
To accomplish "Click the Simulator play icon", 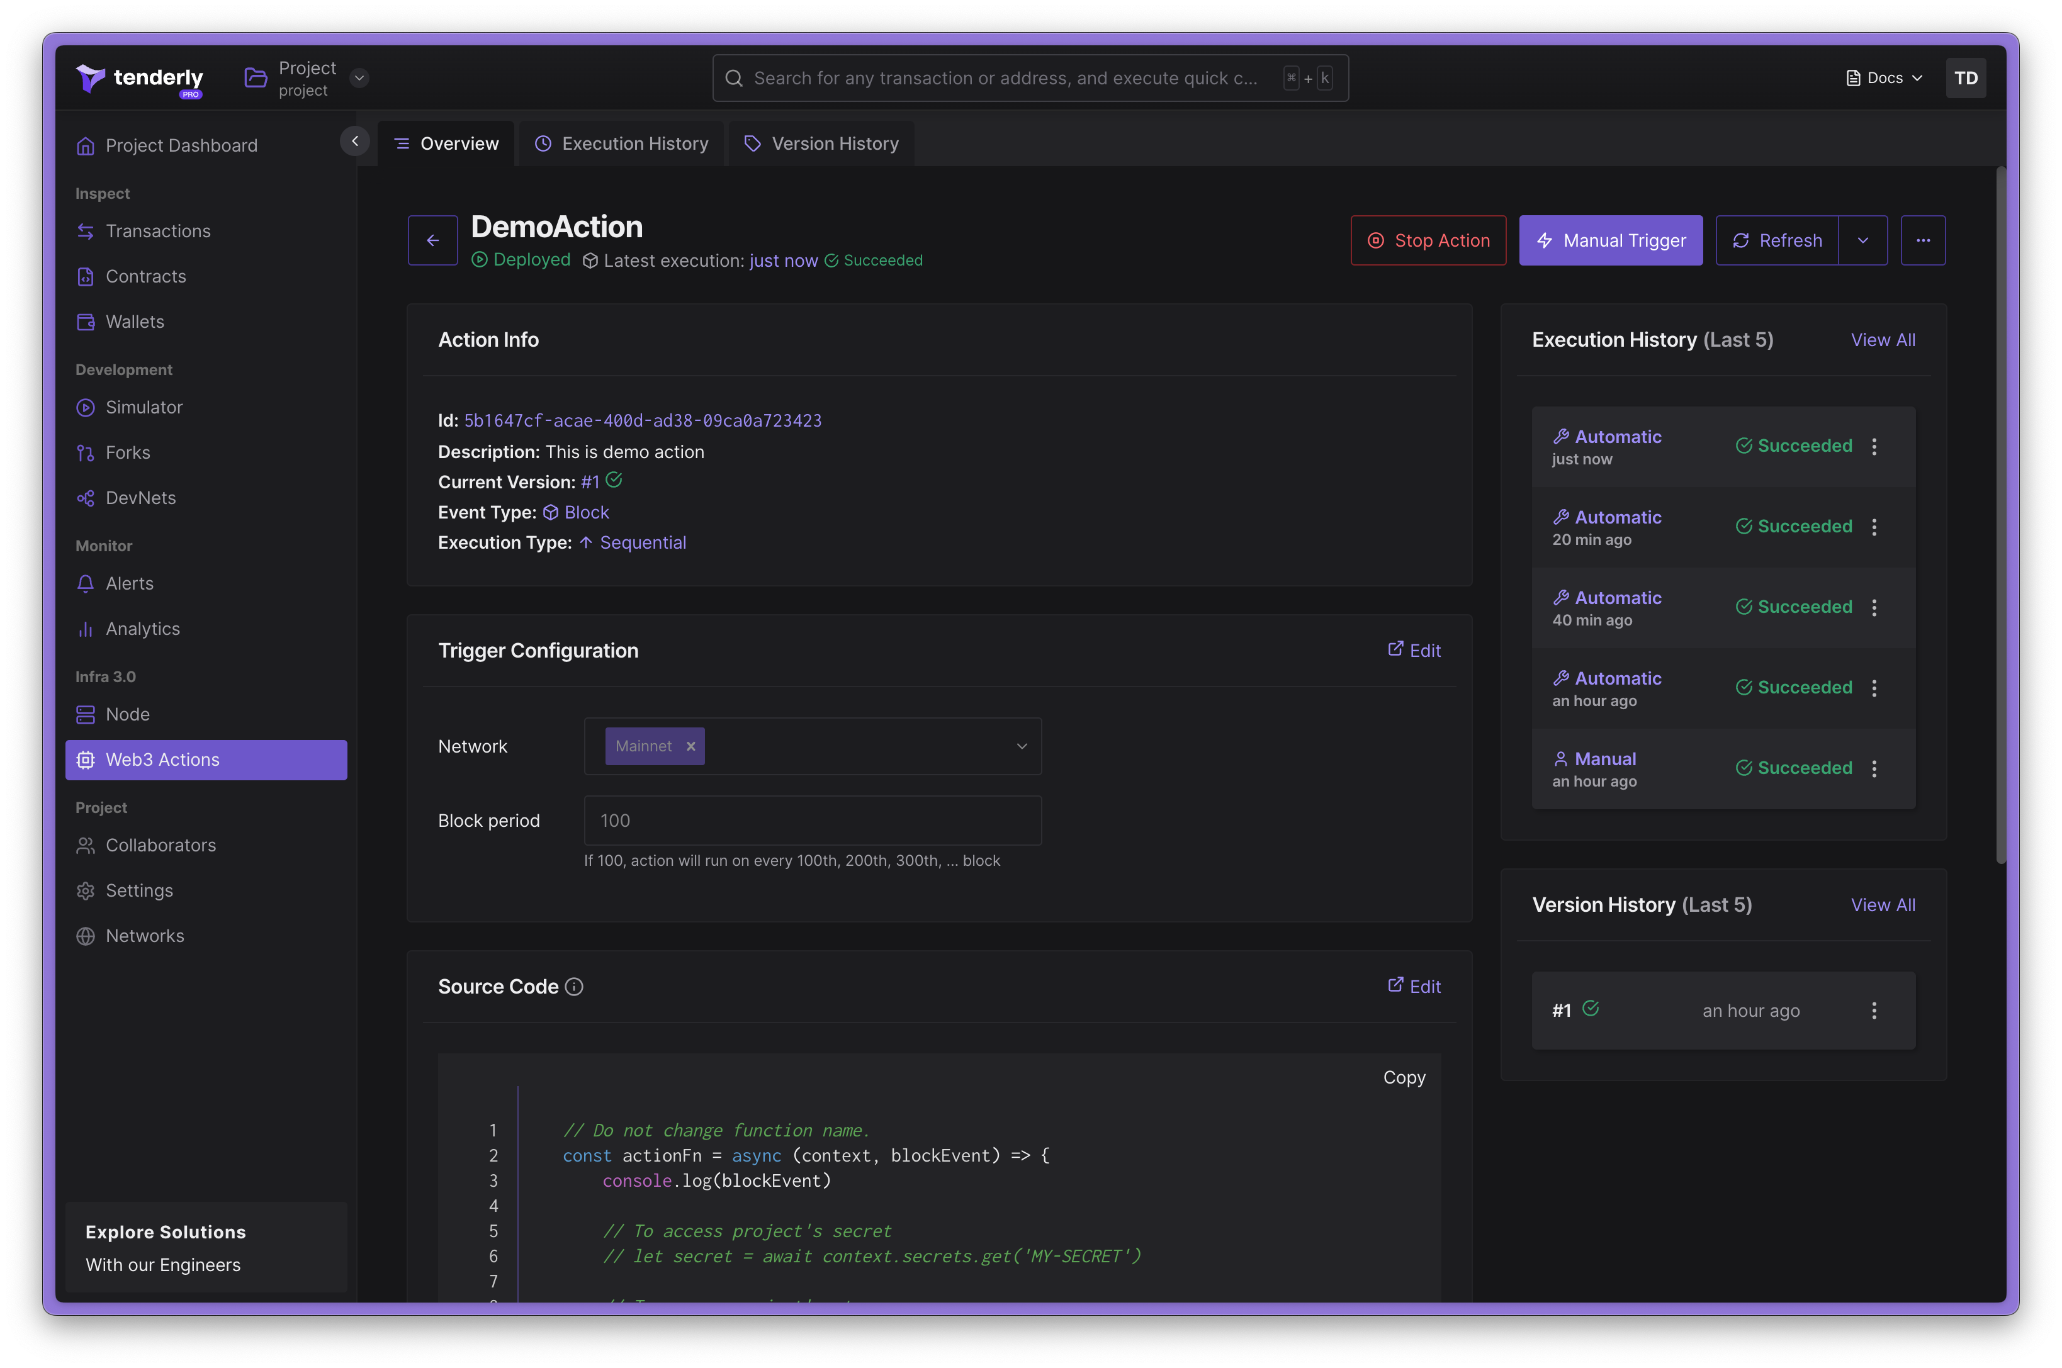I will 86,407.
